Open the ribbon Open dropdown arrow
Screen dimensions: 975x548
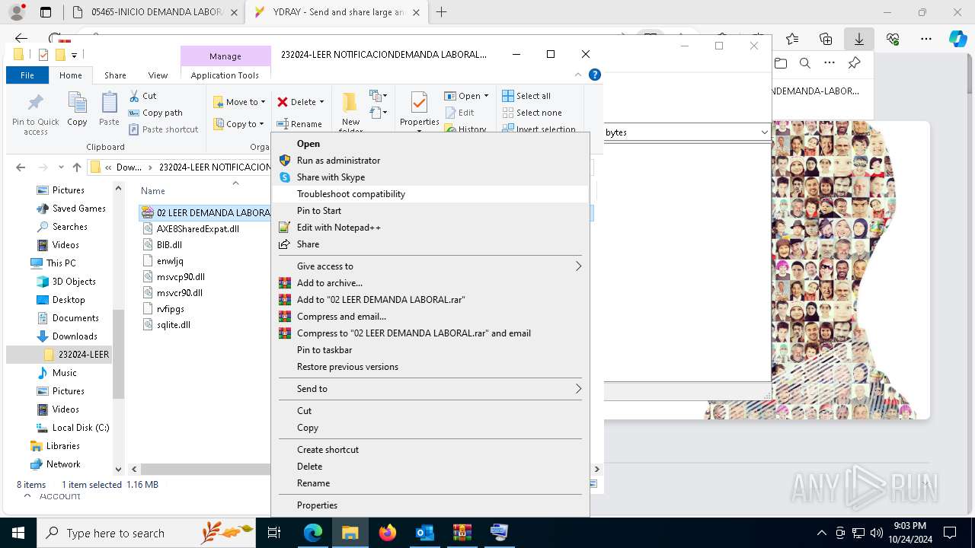coord(486,96)
